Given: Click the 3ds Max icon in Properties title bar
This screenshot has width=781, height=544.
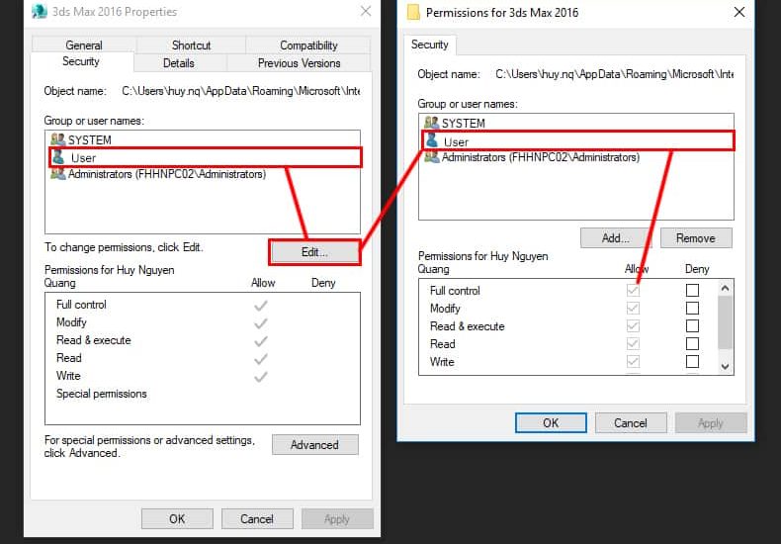Looking at the screenshot, I should click(40, 12).
